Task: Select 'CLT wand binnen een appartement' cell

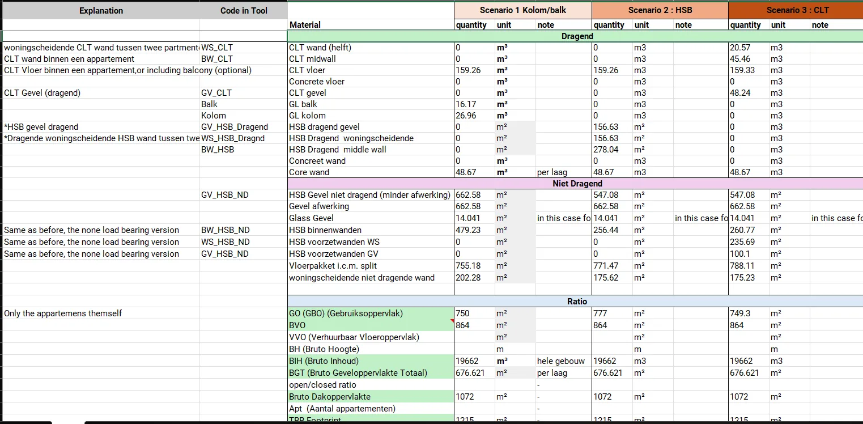Action: point(101,59)
